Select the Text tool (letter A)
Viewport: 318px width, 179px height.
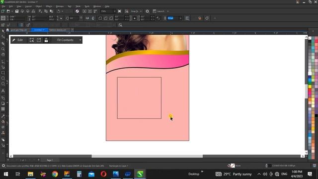(3, 91)
